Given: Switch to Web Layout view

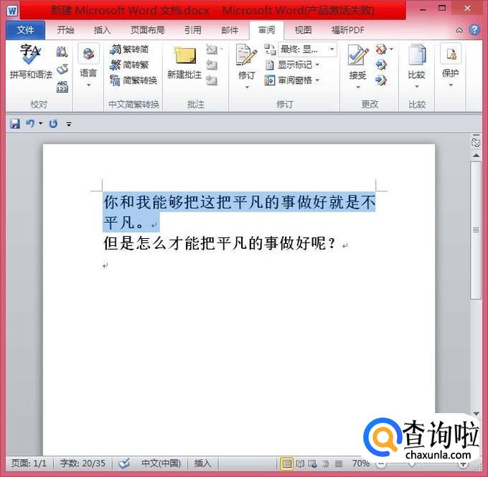Looking at the screenshot, I should click(312, 463).
